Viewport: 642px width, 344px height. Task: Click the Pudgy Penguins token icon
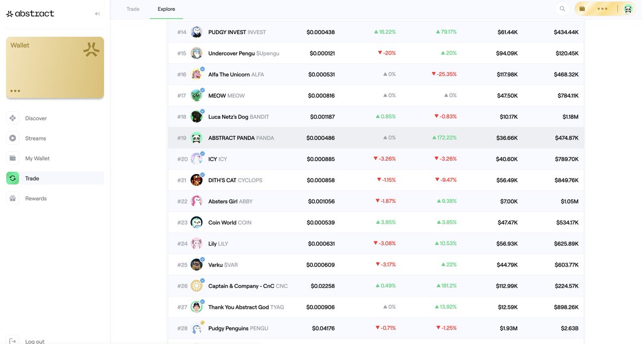pos(196,328)
